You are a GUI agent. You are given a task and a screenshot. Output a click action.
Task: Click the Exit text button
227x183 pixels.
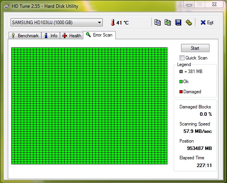(210, 23)
